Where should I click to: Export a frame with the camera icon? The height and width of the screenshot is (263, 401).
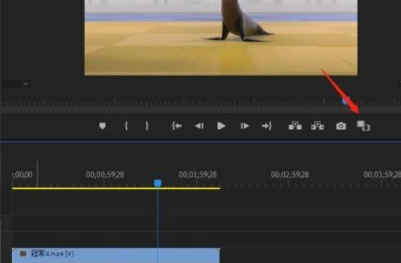pyautogui.click(x=341, y=126)
